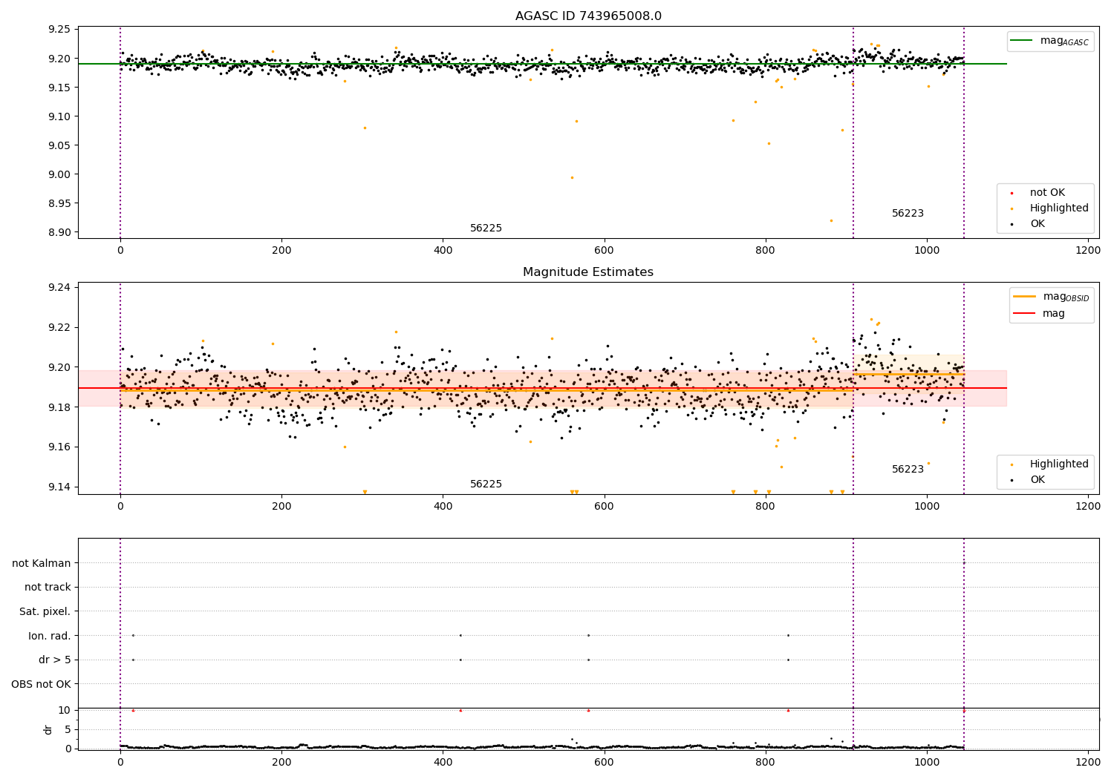Image resolution: width=1114 pixels, height=779 pixels.
Task: Click 'OK' in the Magnitude Estimates legend
Action: pos(1037,480)
